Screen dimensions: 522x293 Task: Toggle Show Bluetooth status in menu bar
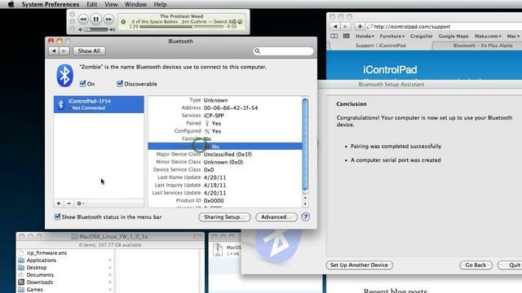coord(57,217)
